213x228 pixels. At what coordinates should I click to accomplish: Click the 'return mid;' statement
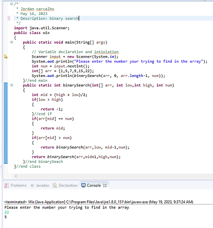click(x=53, y=128)
